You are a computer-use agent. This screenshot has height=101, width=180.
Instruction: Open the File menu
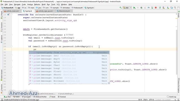pos(2,4)
